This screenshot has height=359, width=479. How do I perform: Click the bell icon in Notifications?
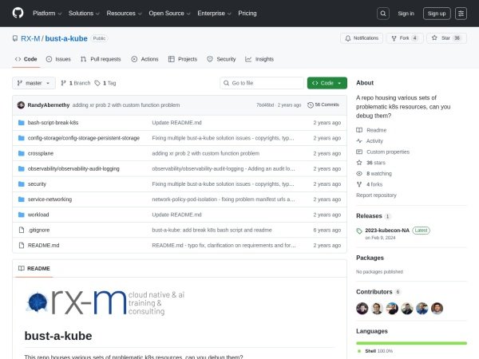pyautogui.click(x=348, y=38)
